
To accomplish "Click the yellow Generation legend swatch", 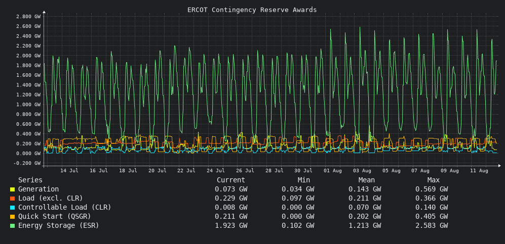I will pyautogui.click(x=13, y=189).
